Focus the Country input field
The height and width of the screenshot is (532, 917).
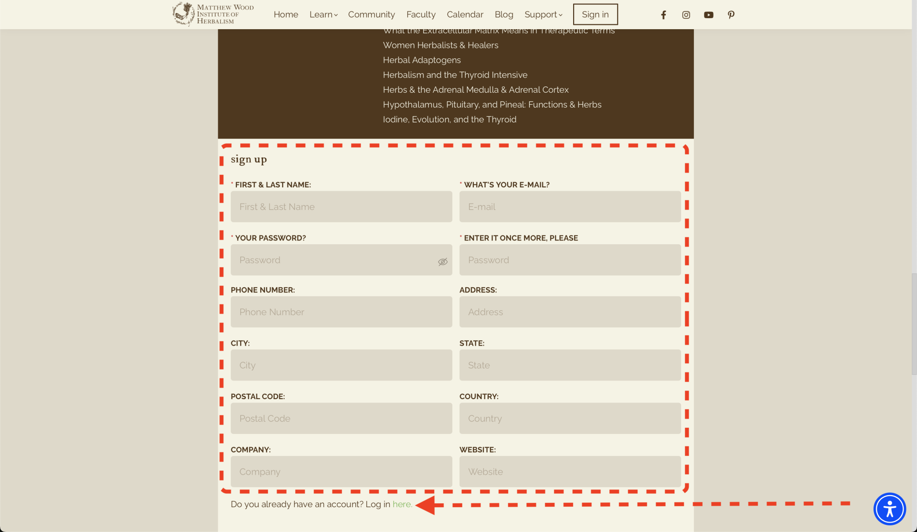pos(570,418)
